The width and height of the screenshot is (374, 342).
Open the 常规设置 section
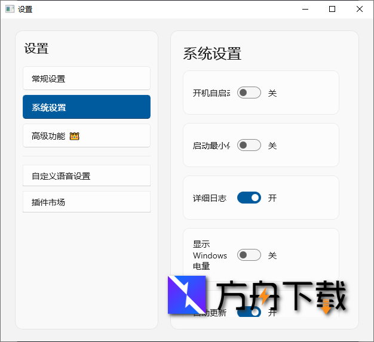(87, 78)
